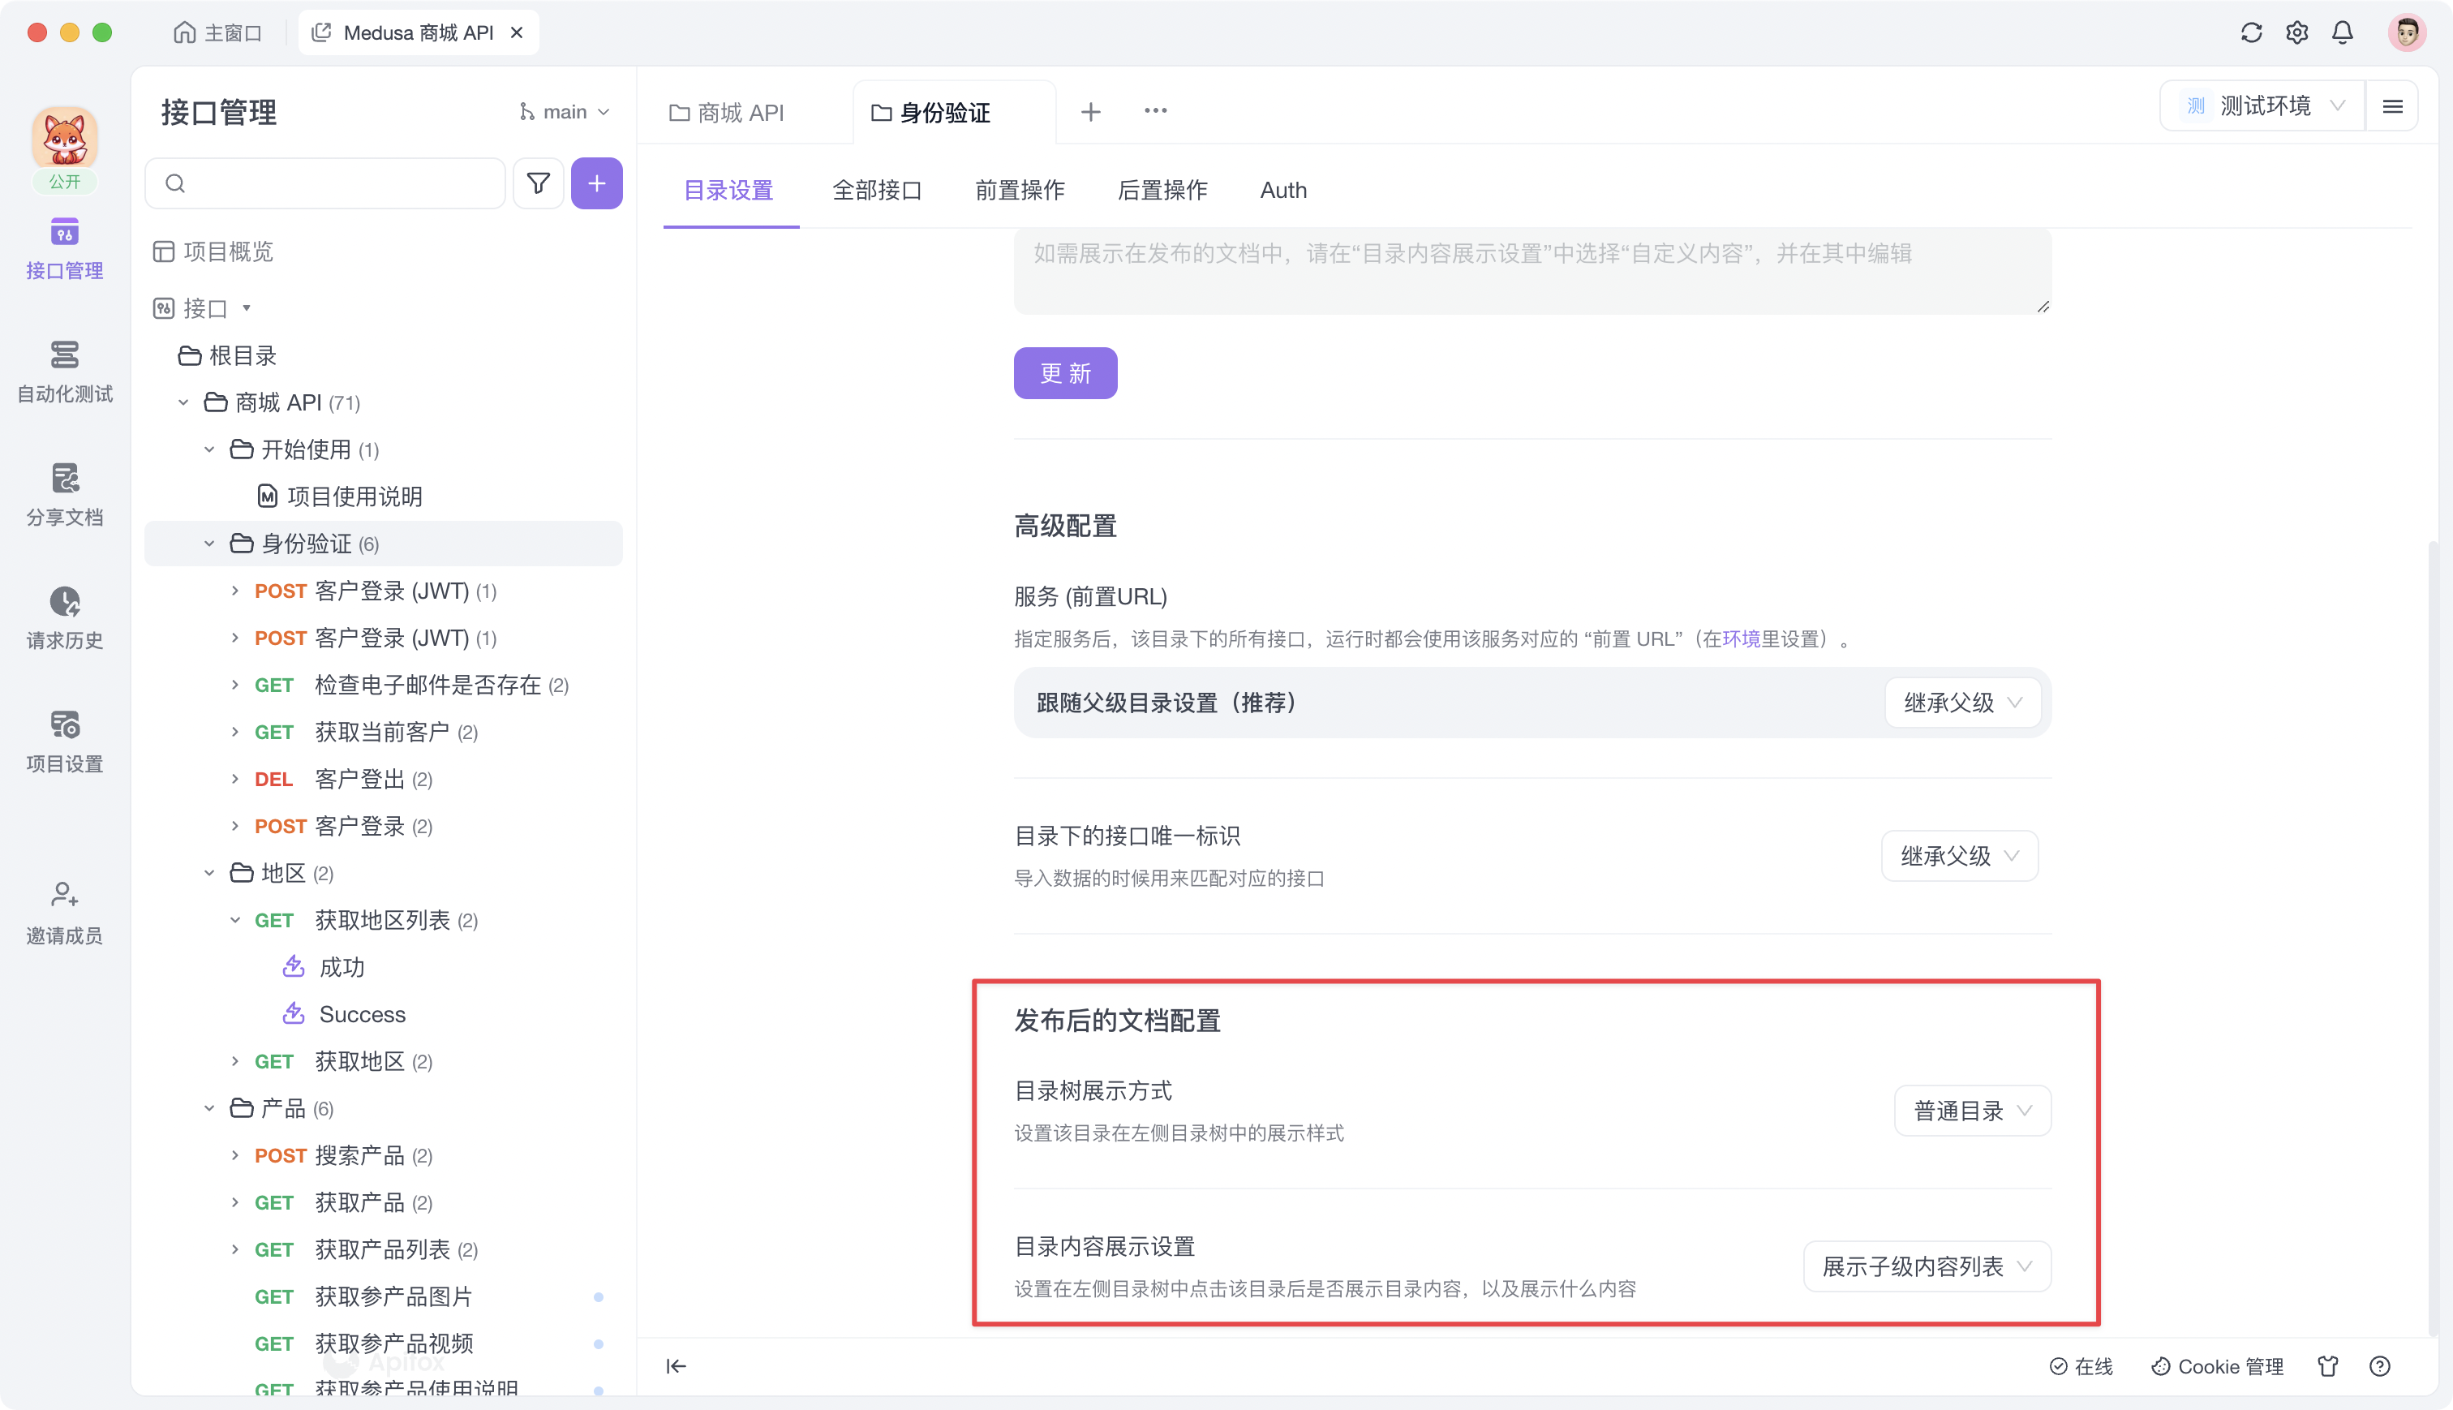Collapse the panel using the bottom-left arrow icon
Screen dimensions: 2453x1410
point(676,1365)
